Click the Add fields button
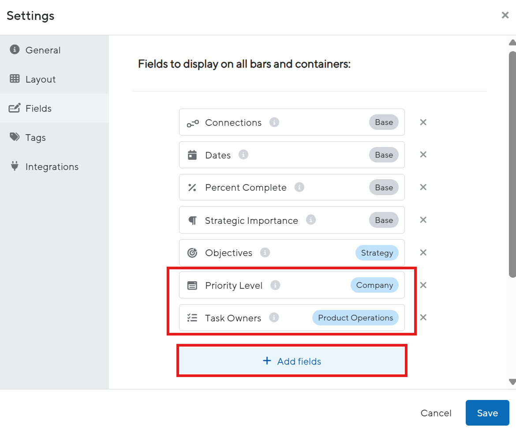 292,361
